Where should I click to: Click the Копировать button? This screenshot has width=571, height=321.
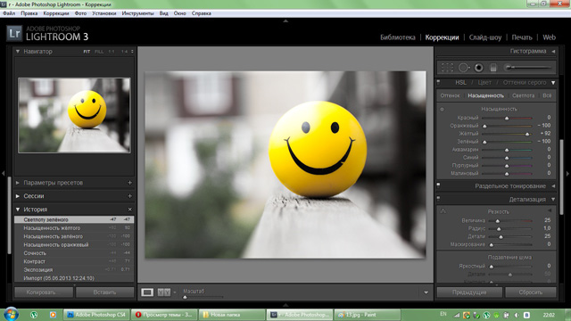coord(44,292)
